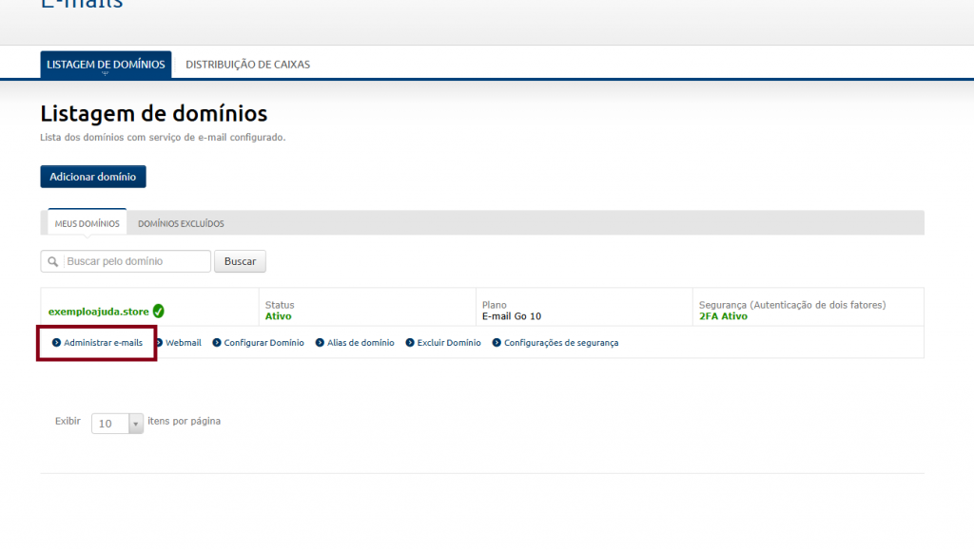This screenshot has width=974, height=550.
Task: Click the Listagem de domínios heading
Action: [x=154, y=113]
